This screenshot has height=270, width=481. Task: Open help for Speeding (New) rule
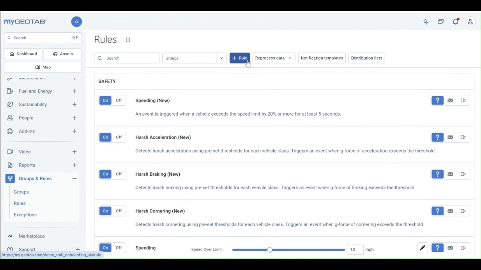pyautogui.click(x=438, y=101)
